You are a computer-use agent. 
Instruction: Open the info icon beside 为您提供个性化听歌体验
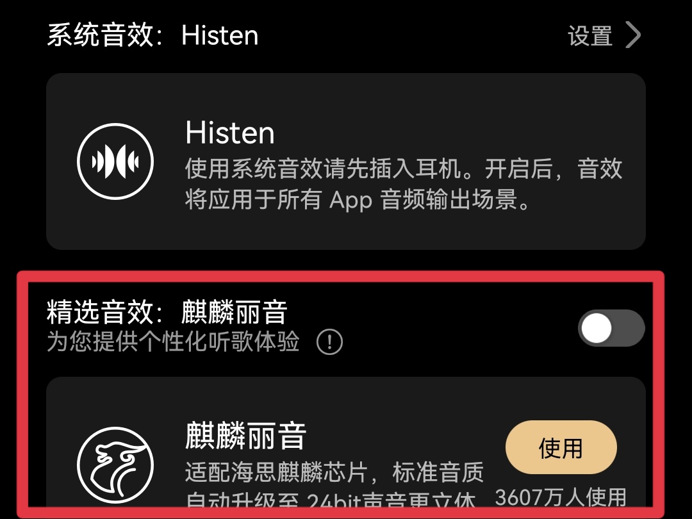330,342
